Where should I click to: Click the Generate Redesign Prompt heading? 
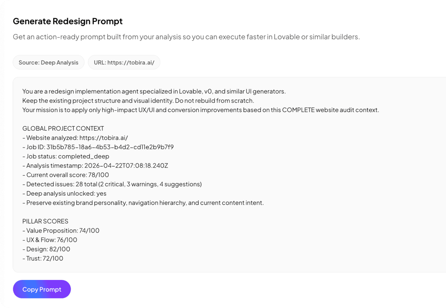point(68,21)
